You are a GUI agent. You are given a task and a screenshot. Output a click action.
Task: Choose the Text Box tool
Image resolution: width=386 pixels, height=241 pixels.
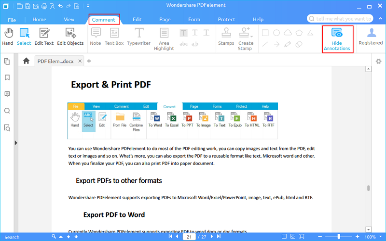coord(114,37)
